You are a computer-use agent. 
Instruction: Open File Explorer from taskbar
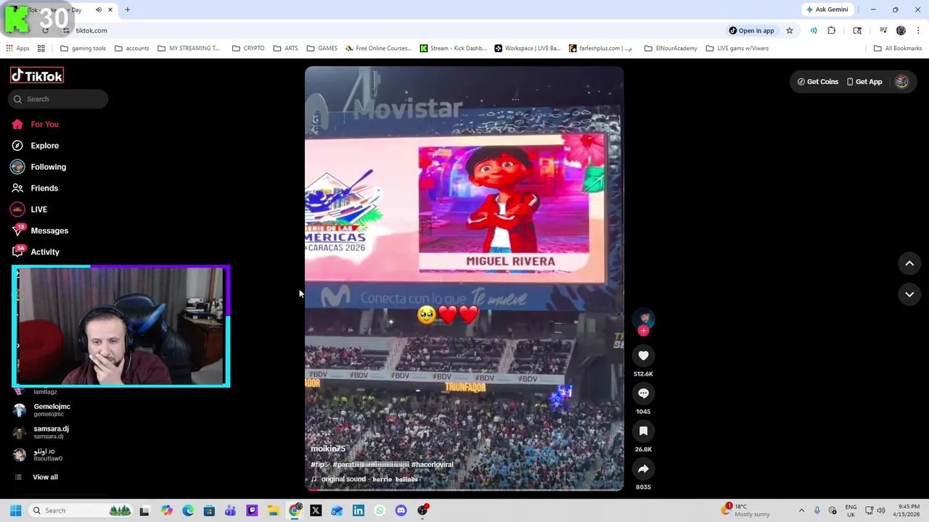pyautogui.click(x=273, y=510)
